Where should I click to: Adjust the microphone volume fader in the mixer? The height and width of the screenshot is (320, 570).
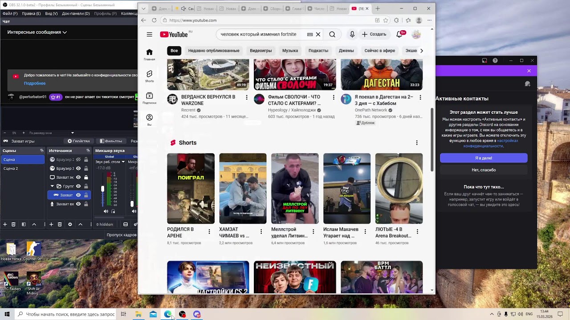pos(132,204)
